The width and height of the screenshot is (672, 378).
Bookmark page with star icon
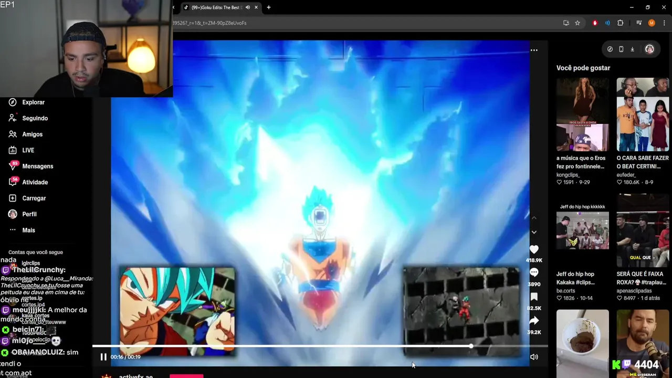tap(577, 23)
